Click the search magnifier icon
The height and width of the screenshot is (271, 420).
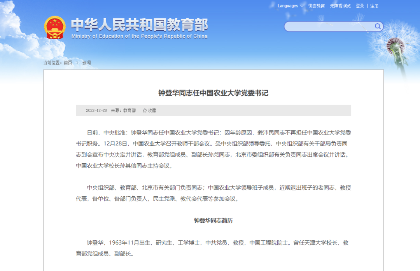click(378, 26)
